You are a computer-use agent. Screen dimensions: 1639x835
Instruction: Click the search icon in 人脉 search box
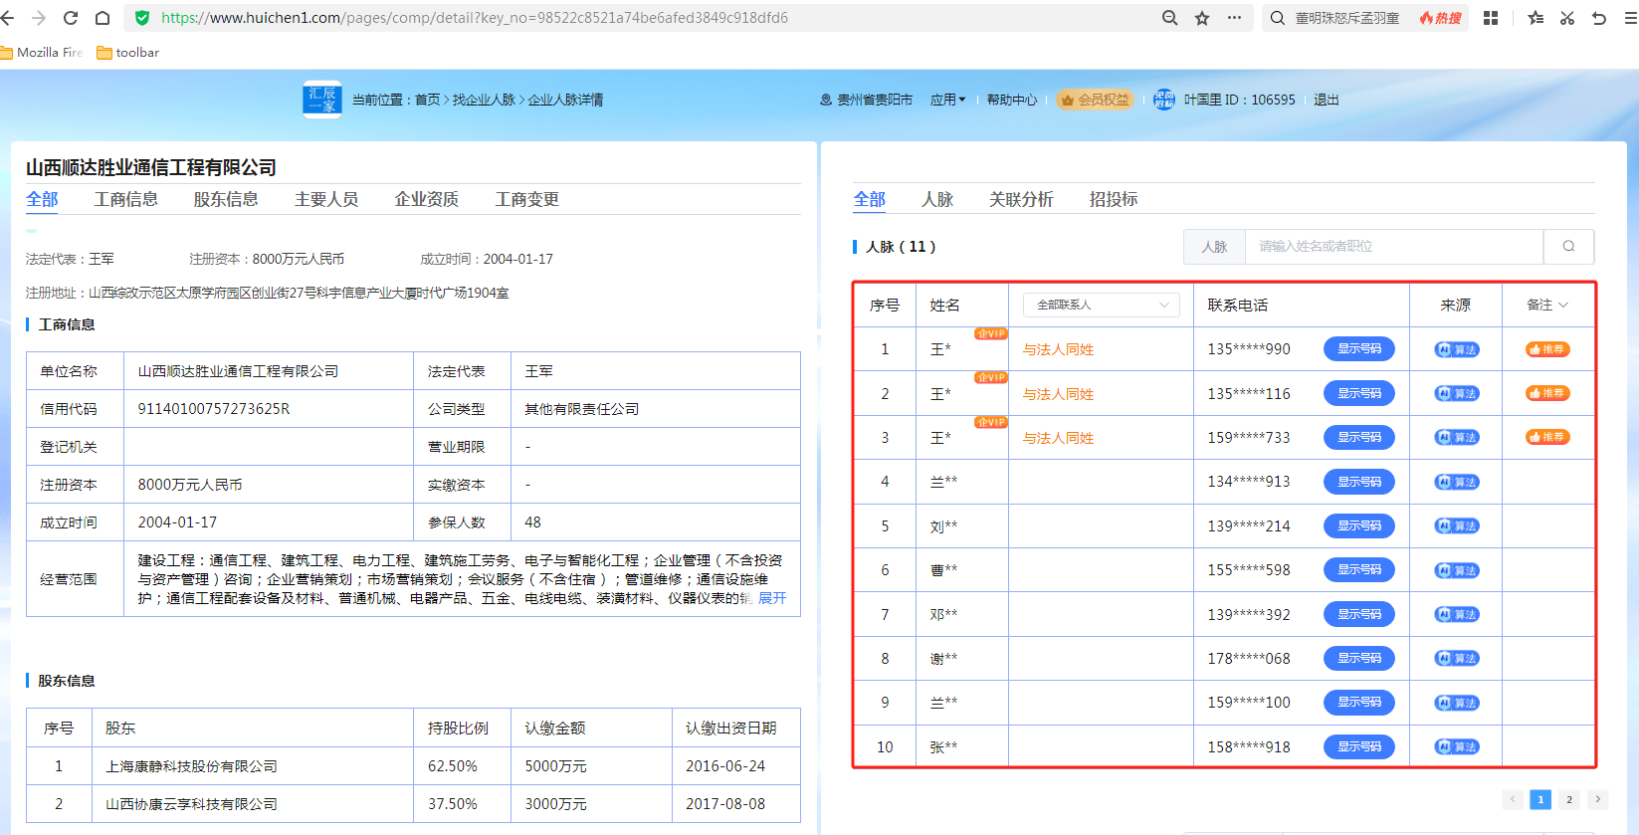click(1568, 246)
